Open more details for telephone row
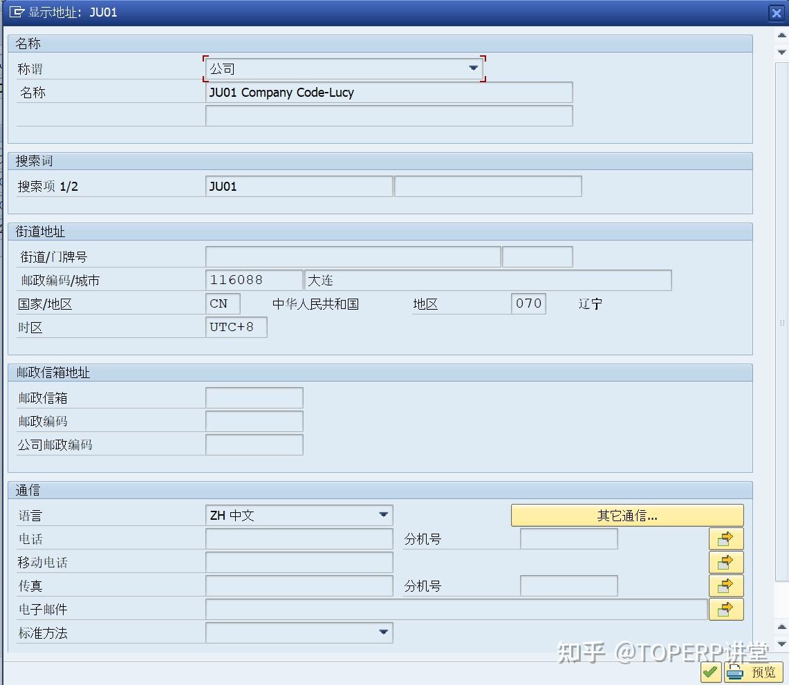This screenshot has height=685, width=789. pos(725,539)
